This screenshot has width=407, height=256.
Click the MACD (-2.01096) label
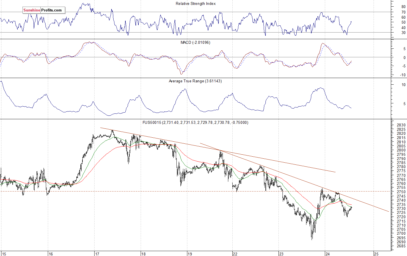(195, 42)
